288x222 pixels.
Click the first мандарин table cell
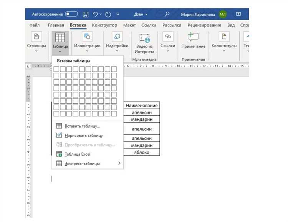click(142, 119)
